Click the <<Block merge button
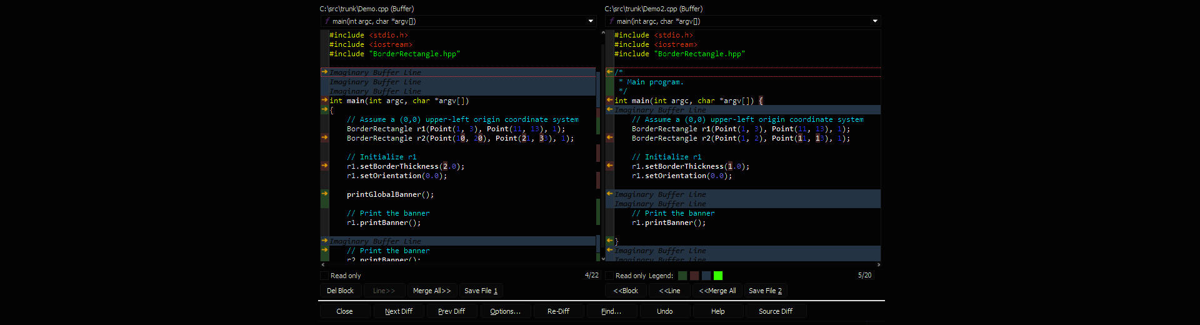1200x325 pixels. [626, 291]
